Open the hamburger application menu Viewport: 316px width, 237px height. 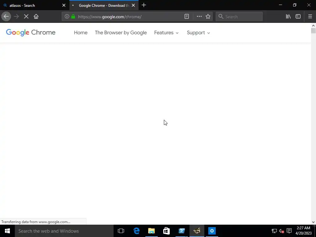pos(310,17)
